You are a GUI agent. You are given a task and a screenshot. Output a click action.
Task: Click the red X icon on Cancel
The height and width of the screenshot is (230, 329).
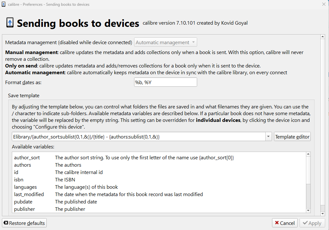[x=277, y=223]
